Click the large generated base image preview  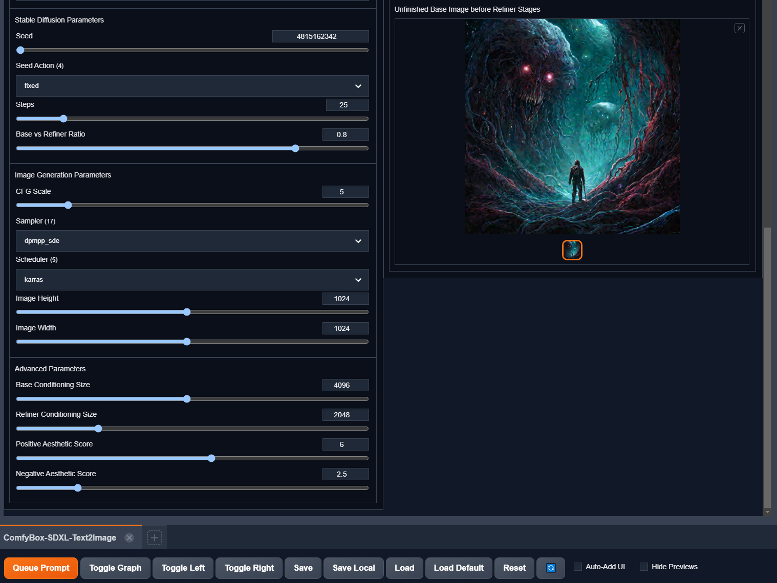click(572, 126)
